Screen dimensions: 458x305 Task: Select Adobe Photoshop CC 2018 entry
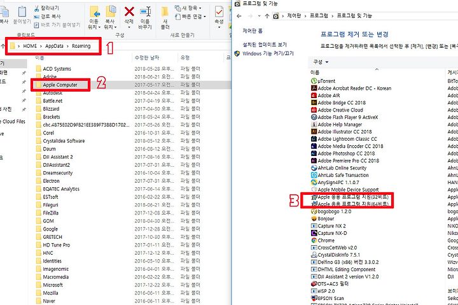tap(343, 153)
